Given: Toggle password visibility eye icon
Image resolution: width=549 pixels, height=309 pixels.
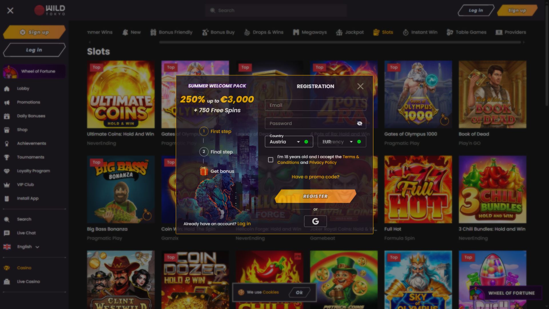Looking at the screenshot, I should click(359, 124).
